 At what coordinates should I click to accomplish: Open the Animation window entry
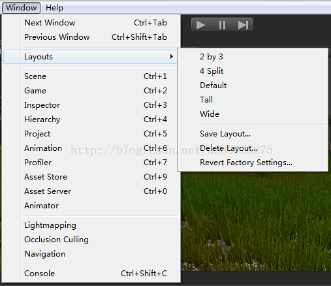point(91,148)
